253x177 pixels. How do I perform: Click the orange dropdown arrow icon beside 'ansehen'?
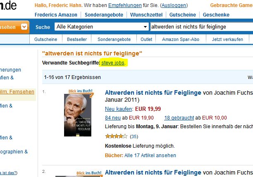(x=24, y=27)
